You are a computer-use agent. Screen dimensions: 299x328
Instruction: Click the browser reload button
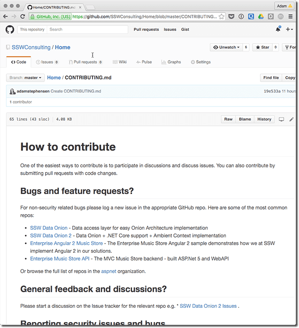click(x=23, y=17)
